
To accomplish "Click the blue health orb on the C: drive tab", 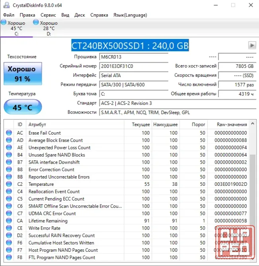I will 4,22.
